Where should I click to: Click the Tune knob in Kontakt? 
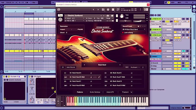(x=122, y=16)
